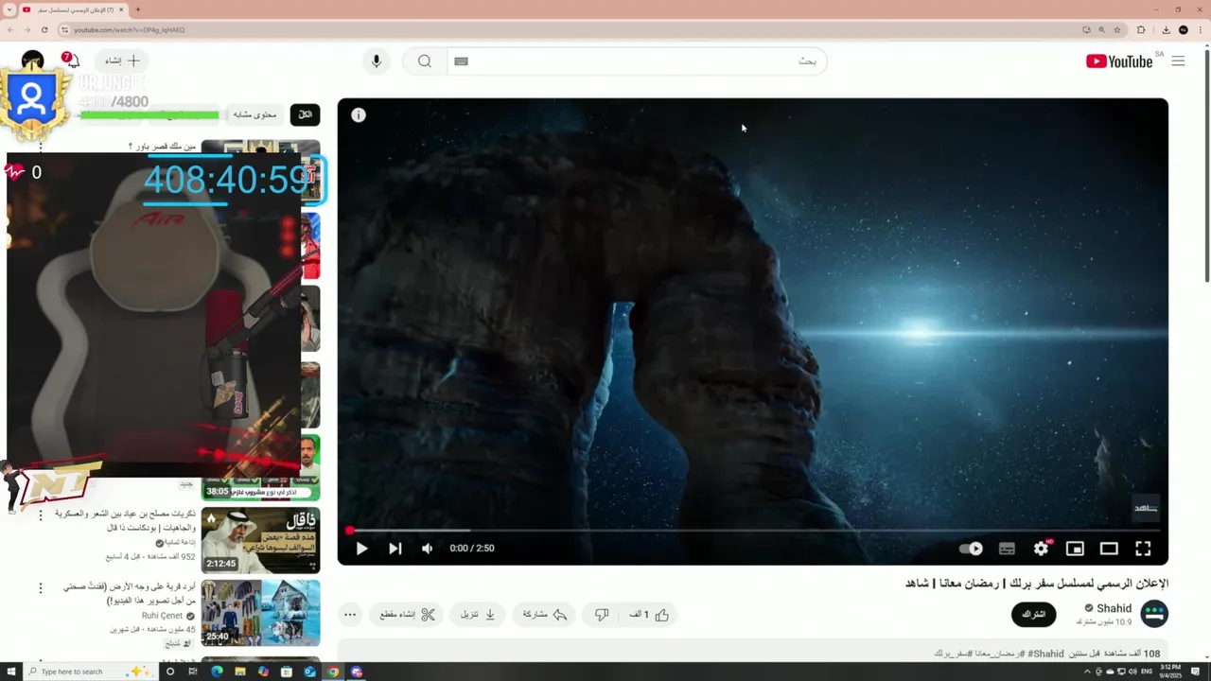Open the suggested video thumbnail lasting 25:40
This screenshot has height=681, width=1211.
(260, 613)
